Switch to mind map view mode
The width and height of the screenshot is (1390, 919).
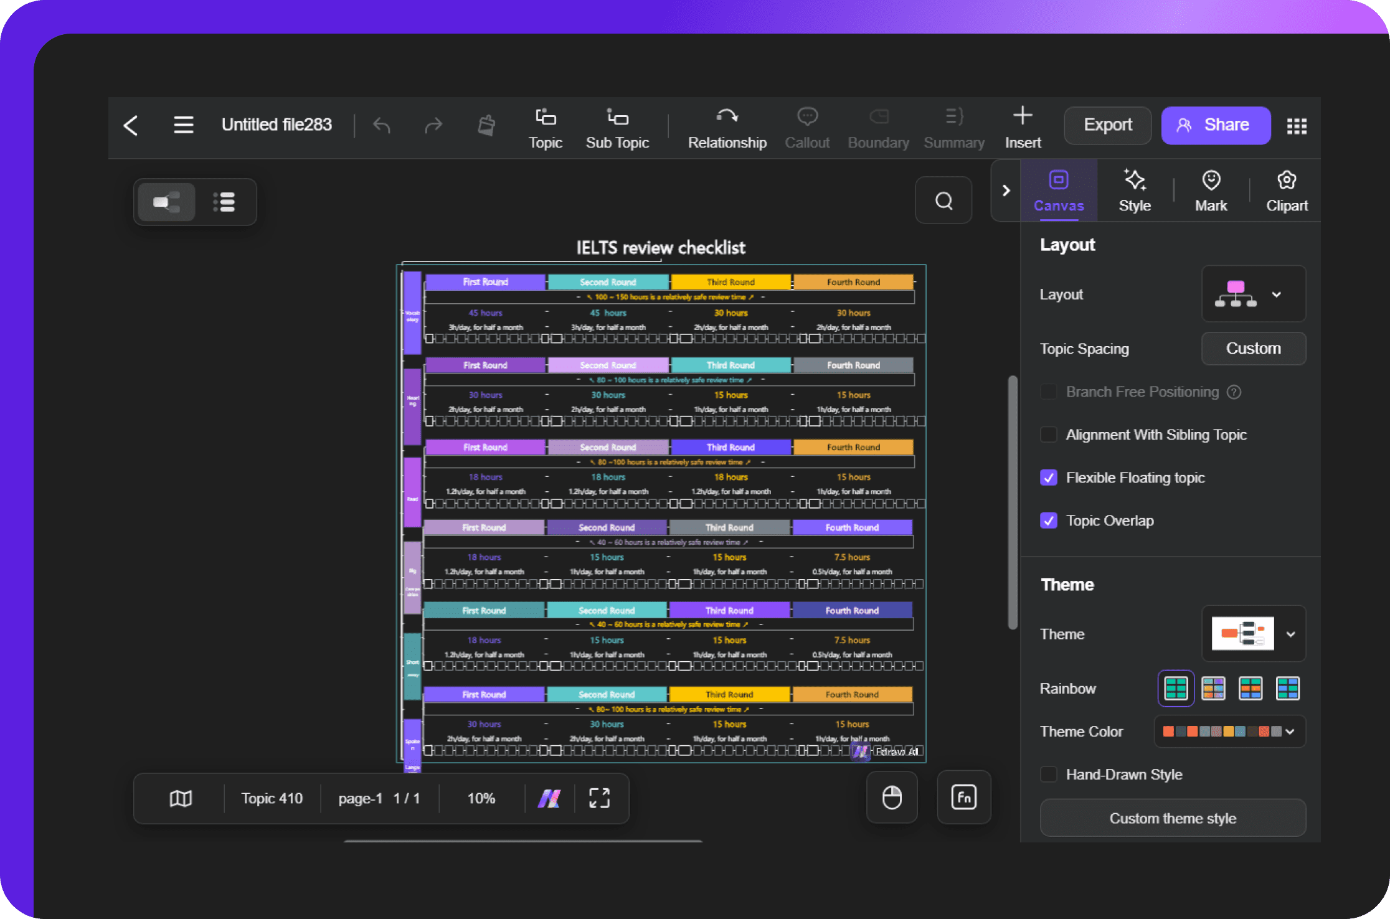(x=166, y=202)
